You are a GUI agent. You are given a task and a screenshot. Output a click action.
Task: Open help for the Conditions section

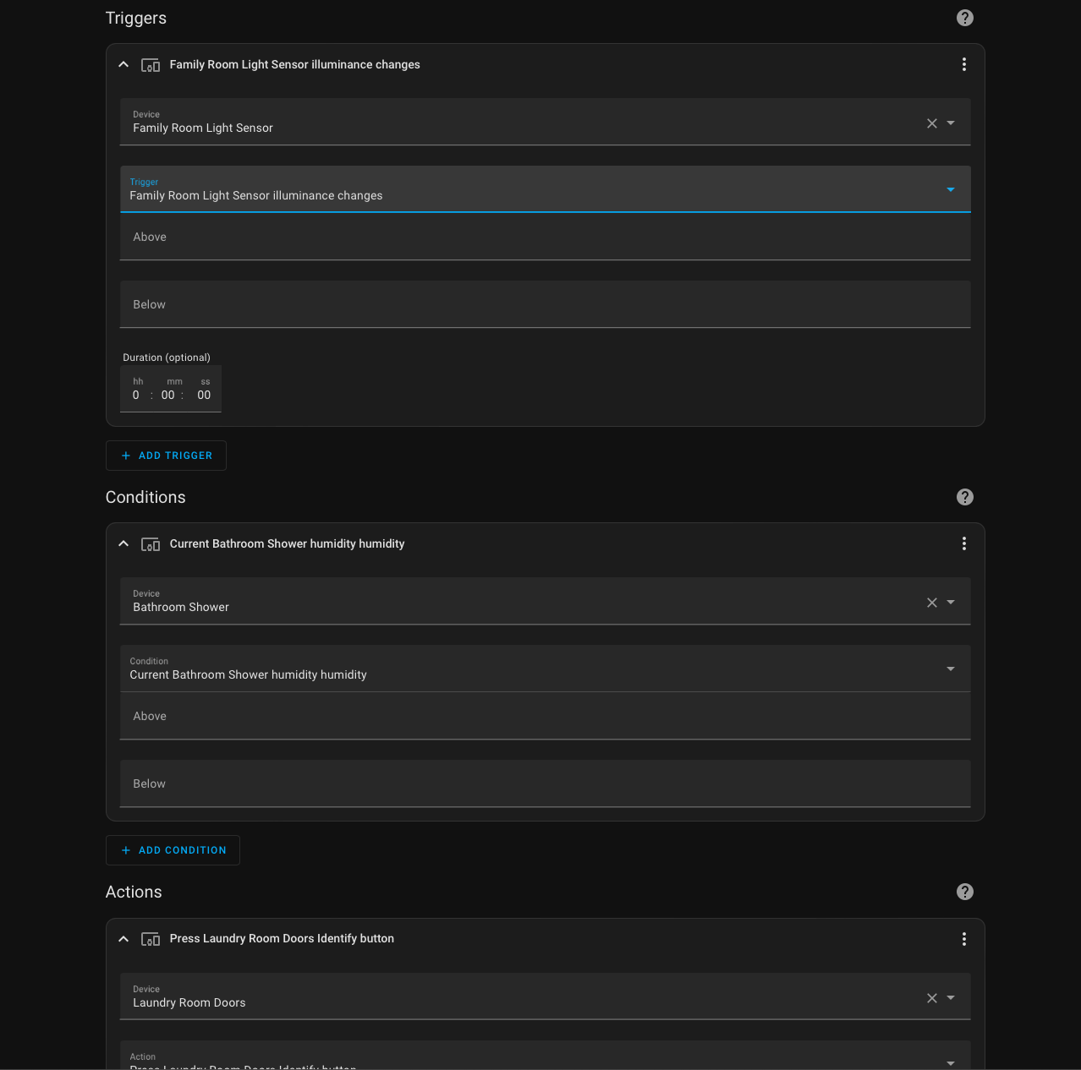click(964, 497)
